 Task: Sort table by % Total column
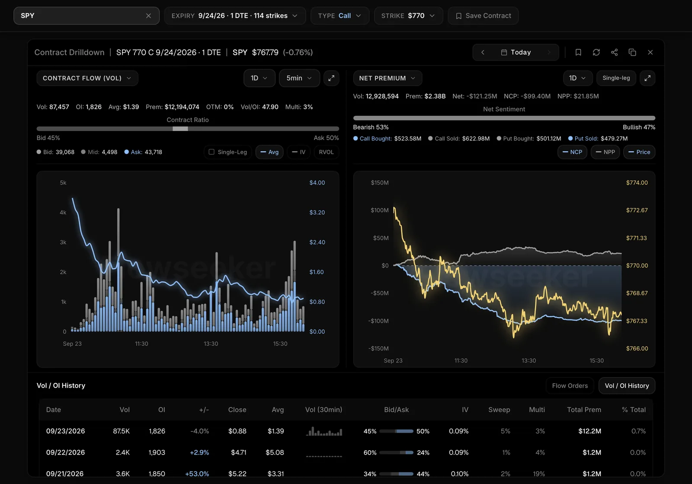point(634,410)
